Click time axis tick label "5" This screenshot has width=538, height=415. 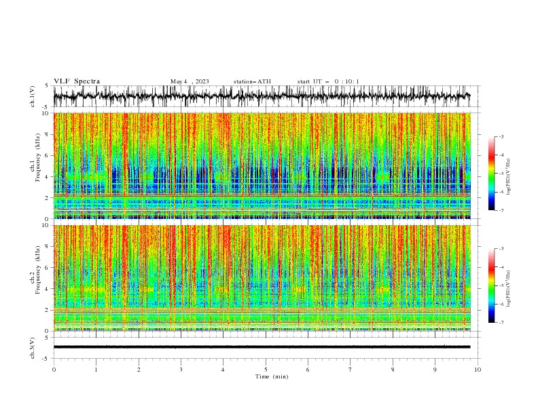[266, 370]
